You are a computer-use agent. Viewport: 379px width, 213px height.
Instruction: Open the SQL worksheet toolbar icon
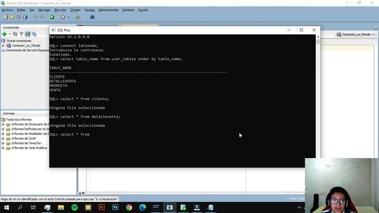(78, 17)
